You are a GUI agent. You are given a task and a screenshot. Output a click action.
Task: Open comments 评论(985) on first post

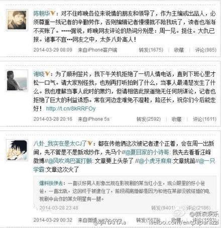coord(205,50)
